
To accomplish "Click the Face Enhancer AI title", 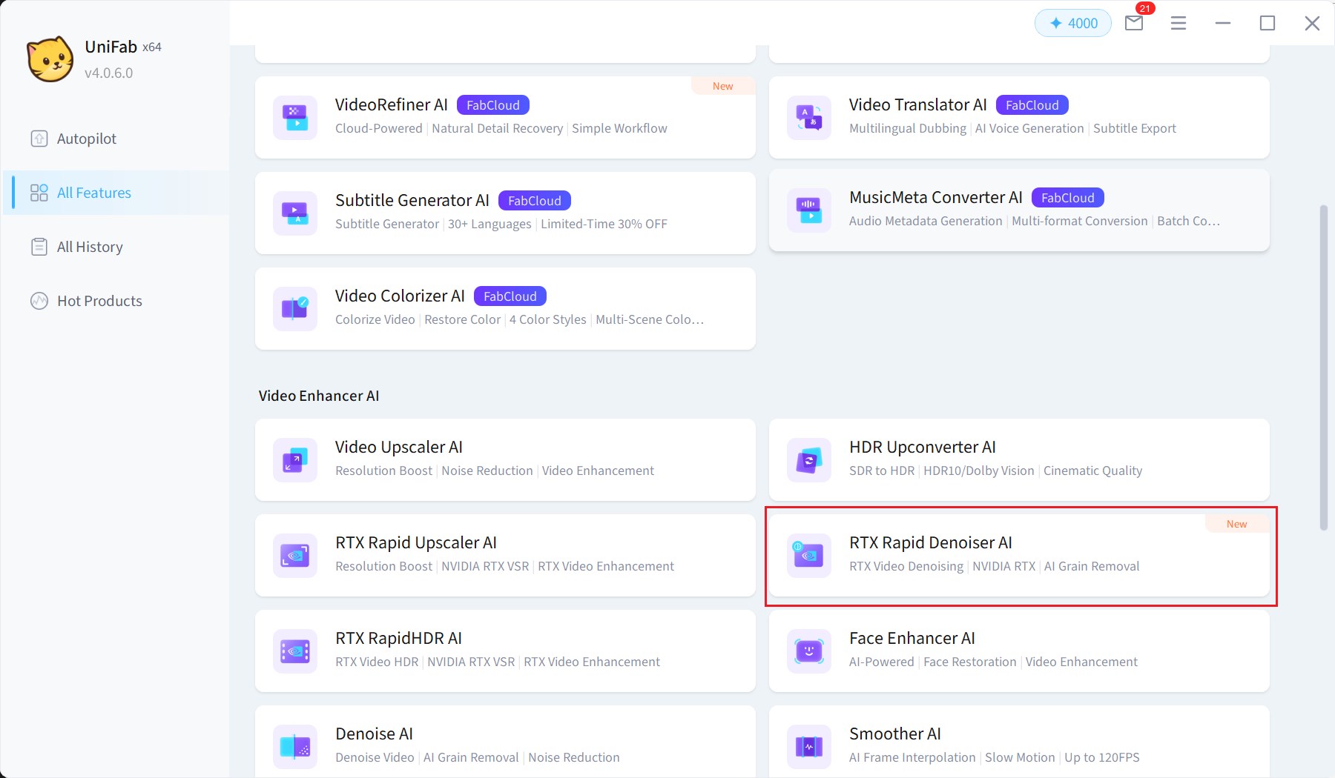I will [912, 638].
